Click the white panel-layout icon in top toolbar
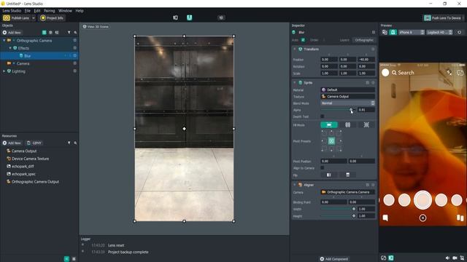This screenshot has height=262, width=467. [x=175, y=17]
